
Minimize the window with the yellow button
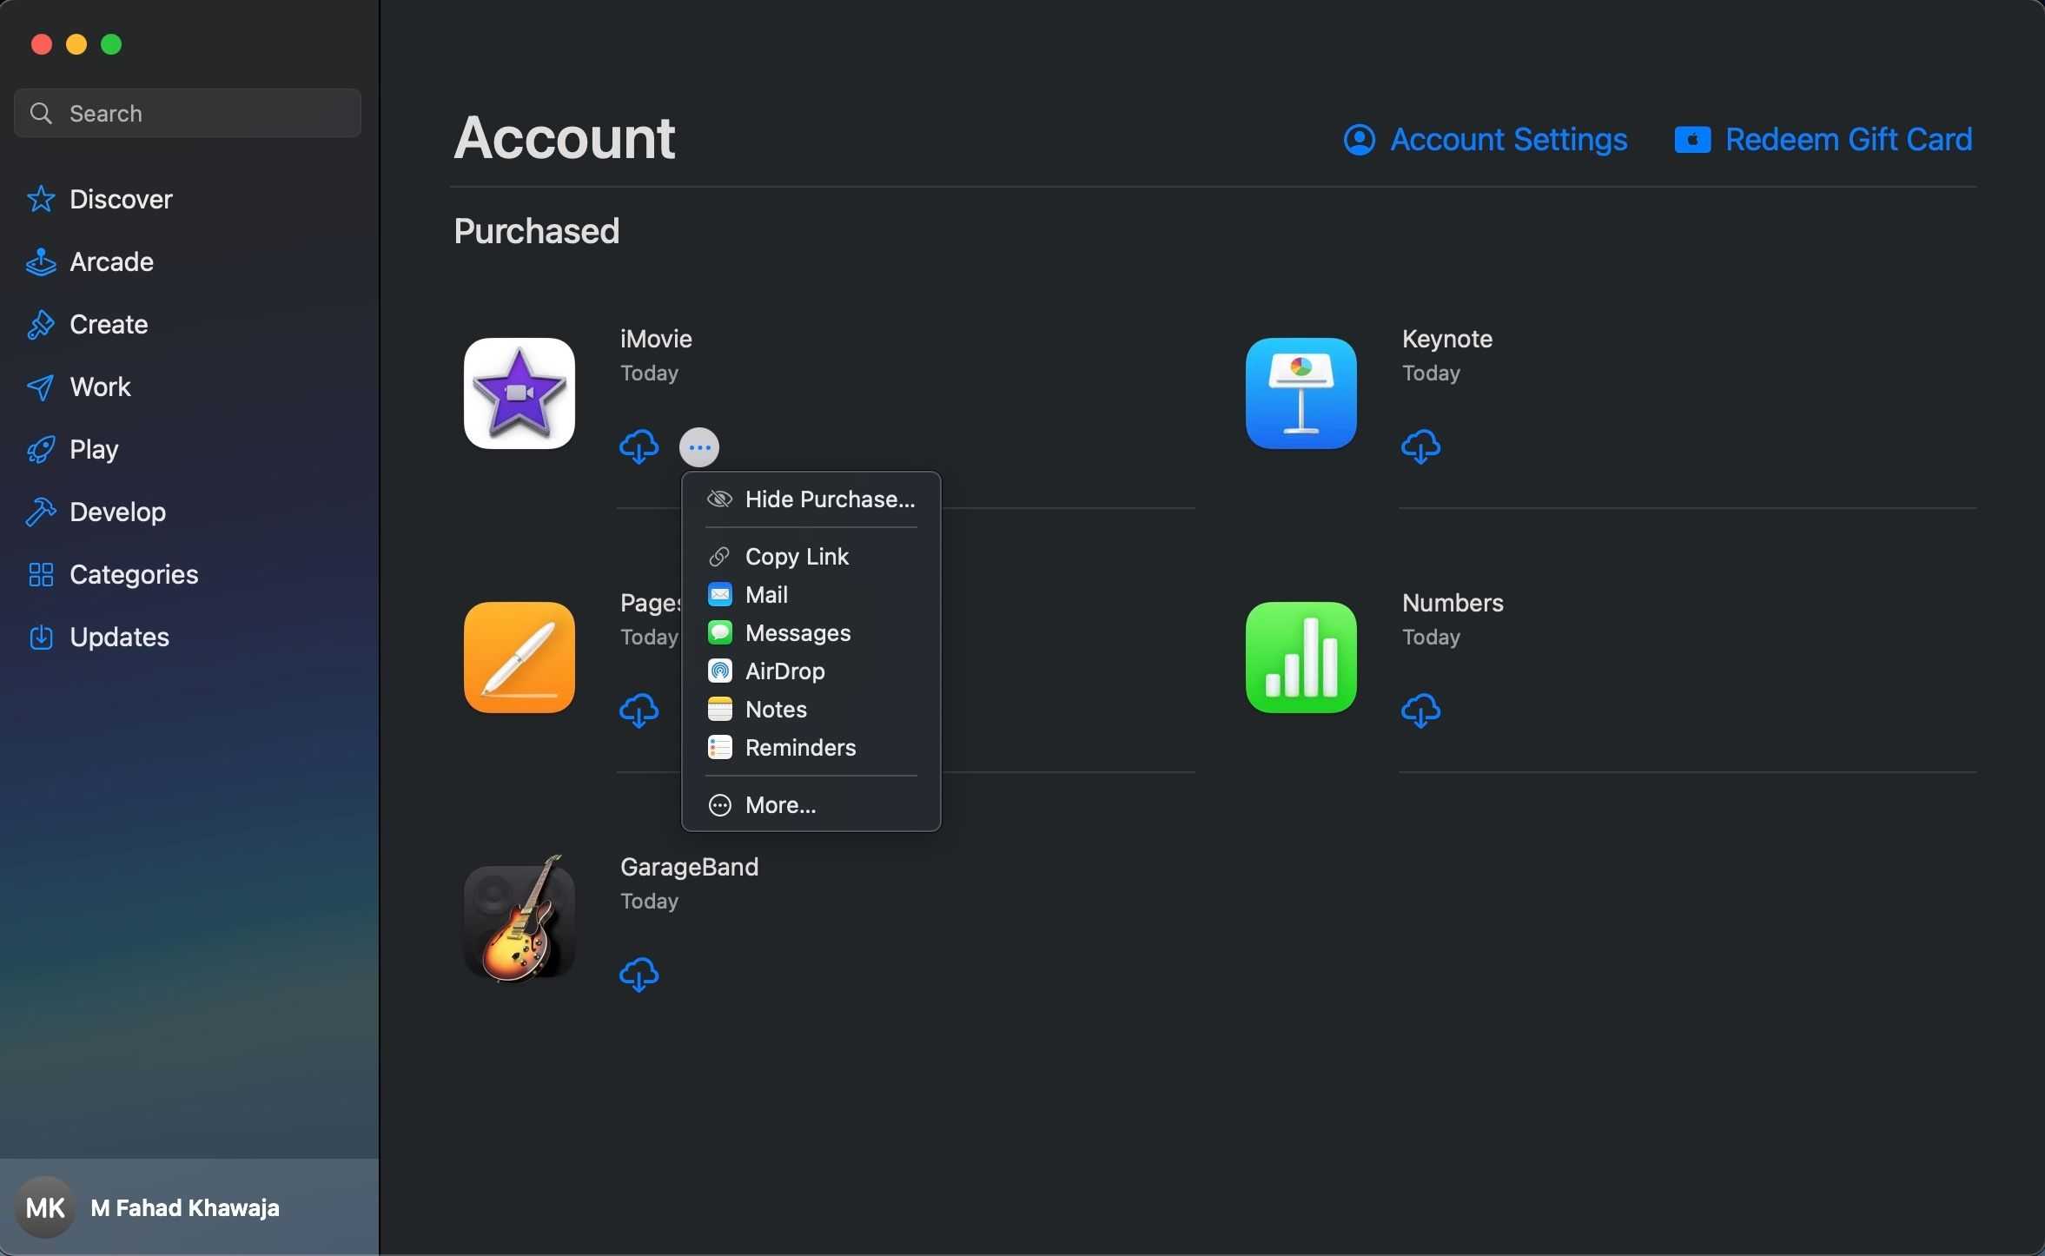point(76,44)
